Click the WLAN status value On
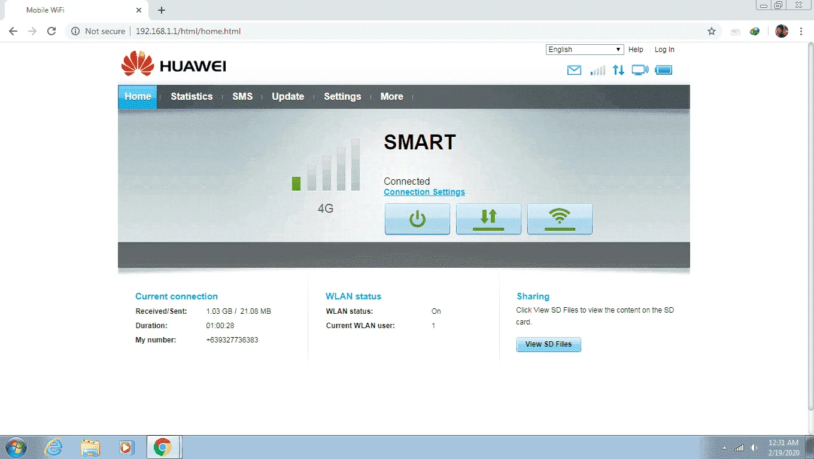Screen dimensions: 814x459 pyautogui.click(x=436, y=311)
